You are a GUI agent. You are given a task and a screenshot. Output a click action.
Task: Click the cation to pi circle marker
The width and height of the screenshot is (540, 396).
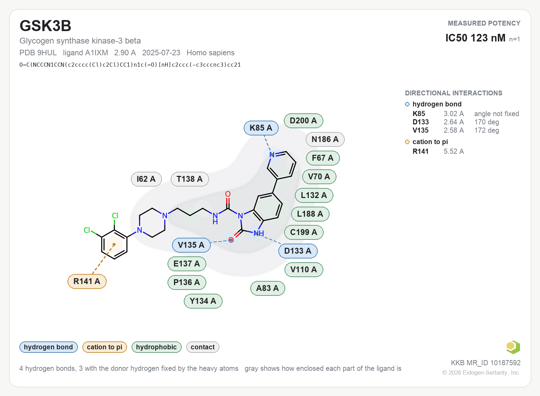(407, 142)
